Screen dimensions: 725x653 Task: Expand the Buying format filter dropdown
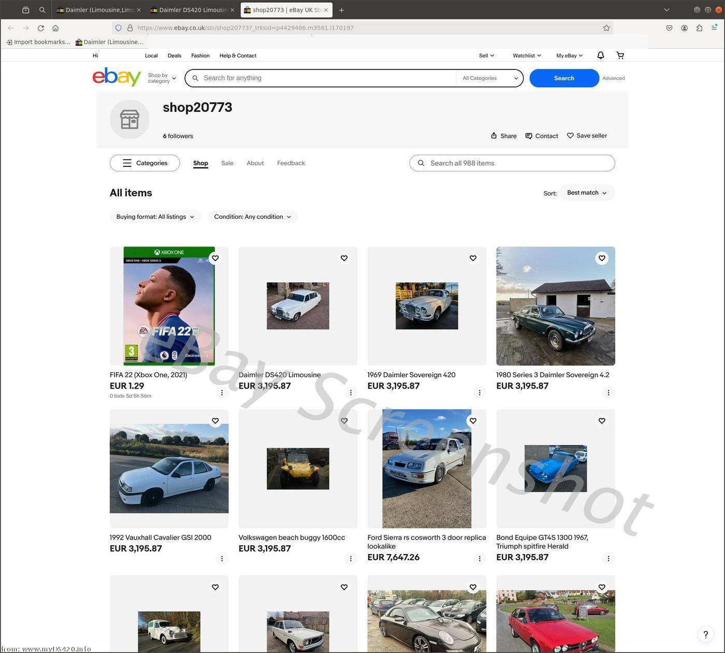155,217
